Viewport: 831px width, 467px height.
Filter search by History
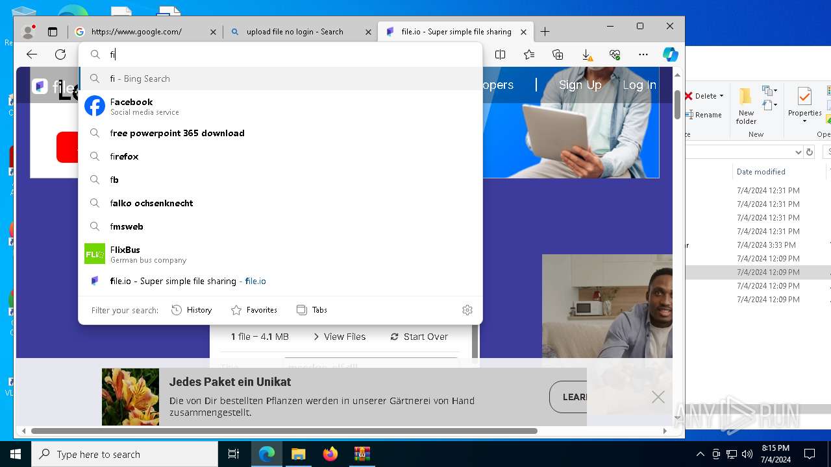(x=192, y=310)
